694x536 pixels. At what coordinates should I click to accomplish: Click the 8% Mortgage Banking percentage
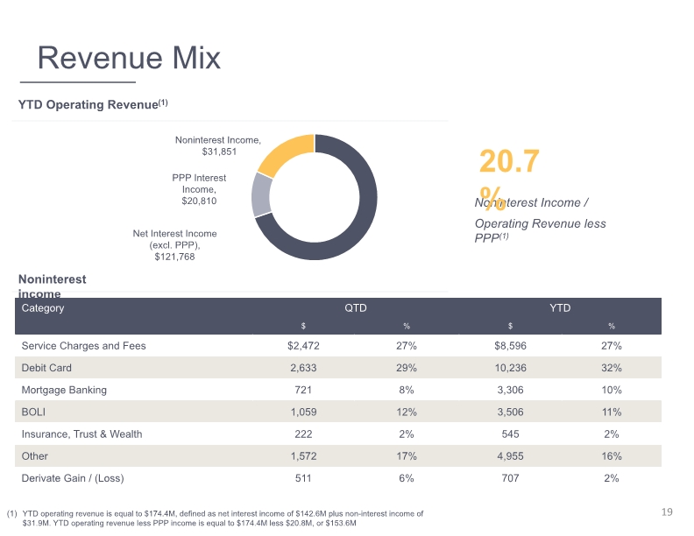click(x=407, y=390)
